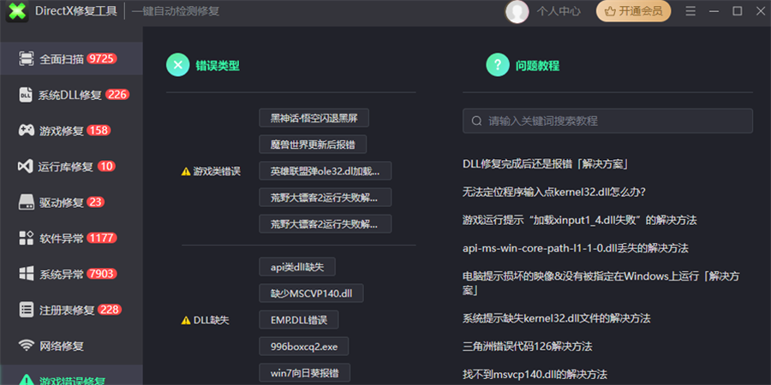Open 软件异常 sidebar tab
This screenshot has width=771, height=385.
[71, 239]
